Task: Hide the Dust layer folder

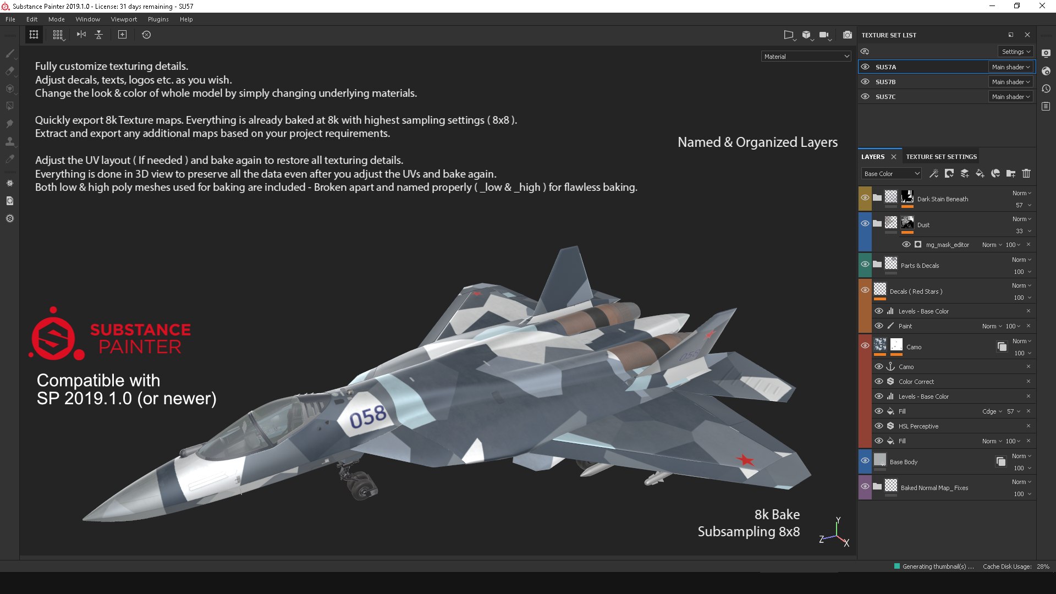Action: 865,223
